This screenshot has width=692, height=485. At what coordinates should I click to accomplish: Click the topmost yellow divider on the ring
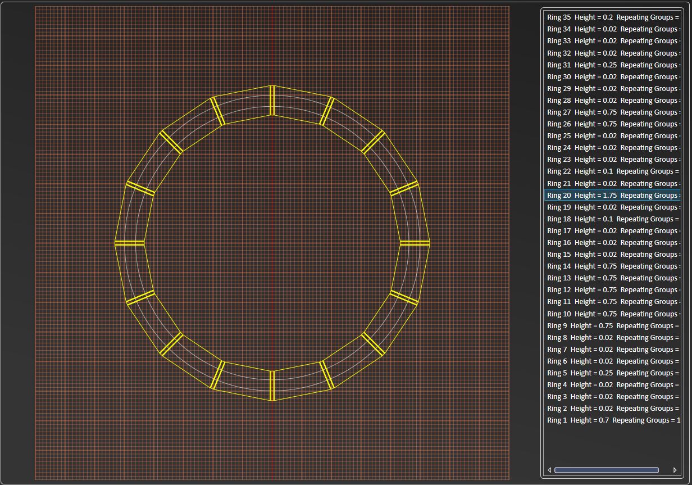[272, 101]
